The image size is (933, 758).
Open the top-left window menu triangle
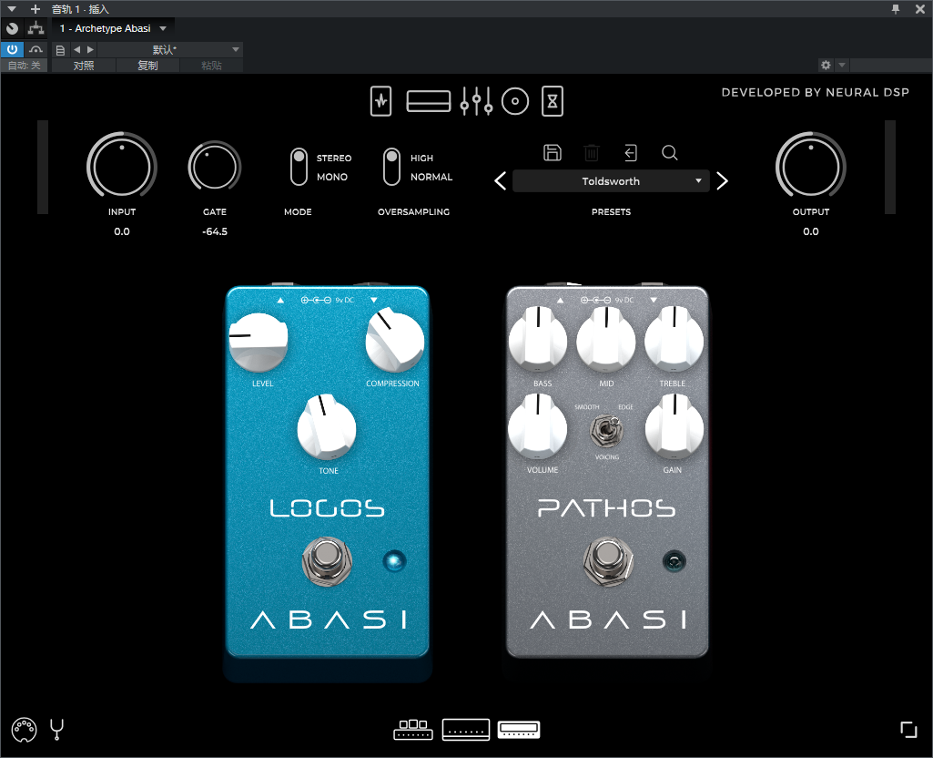(x=11, y=9)
